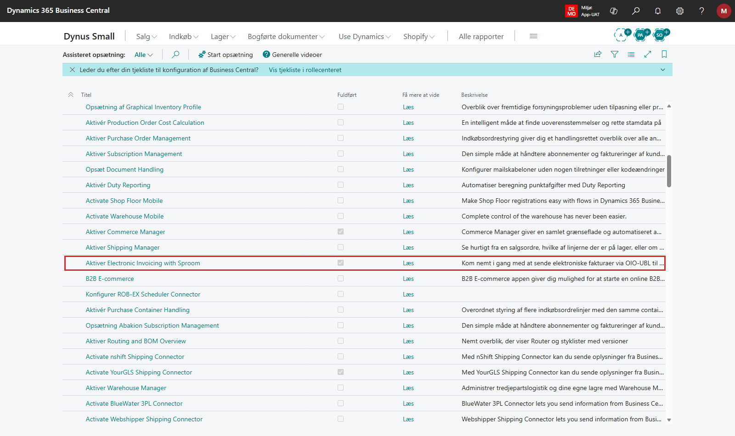Toggle the filter pane funnel icon
The height and width of the screenshot is (436, 735).
click(x=615, y=54)
